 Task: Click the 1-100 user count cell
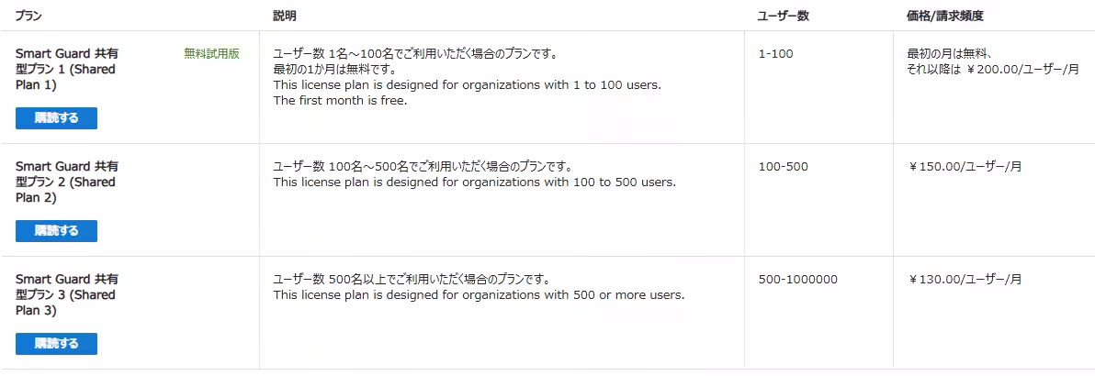coord(775,54)
